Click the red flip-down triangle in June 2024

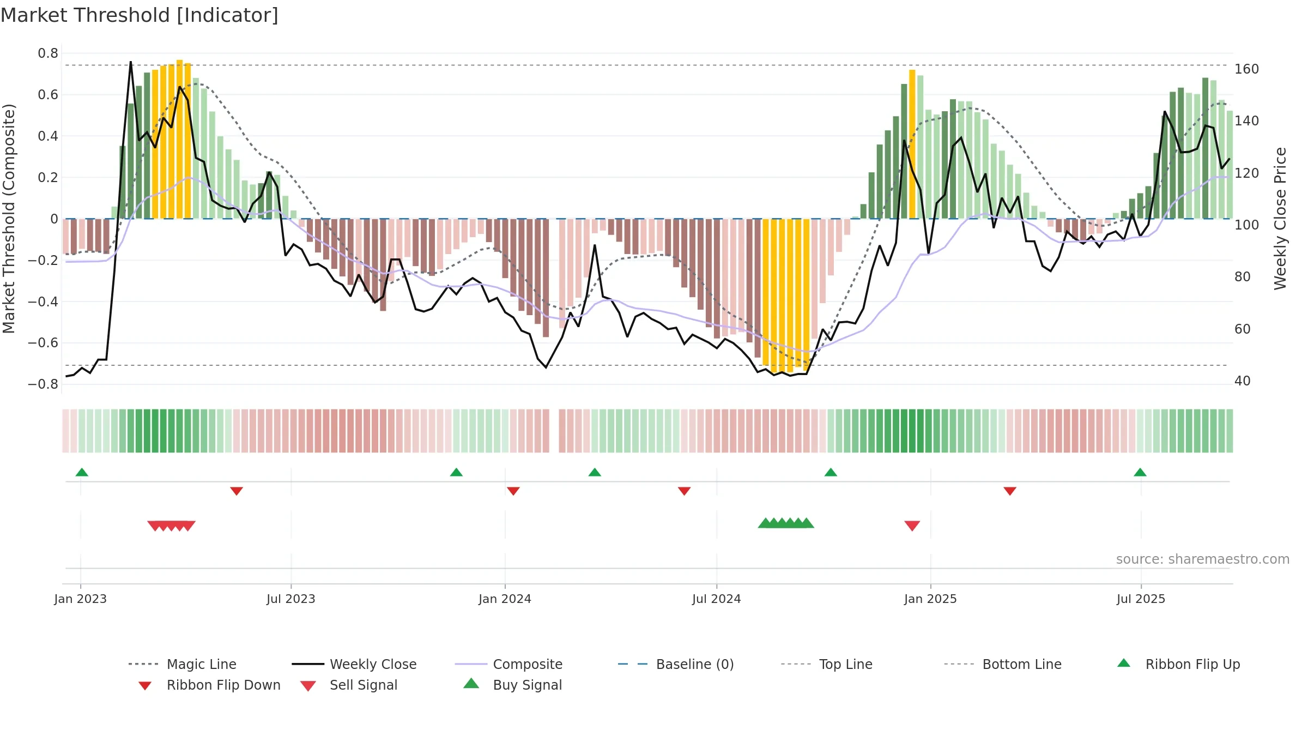coord(685,491)
